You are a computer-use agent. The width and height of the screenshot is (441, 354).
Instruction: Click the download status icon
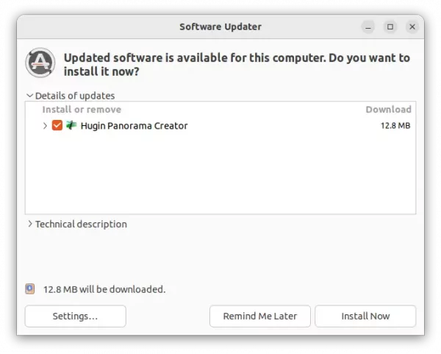(30, 289)
